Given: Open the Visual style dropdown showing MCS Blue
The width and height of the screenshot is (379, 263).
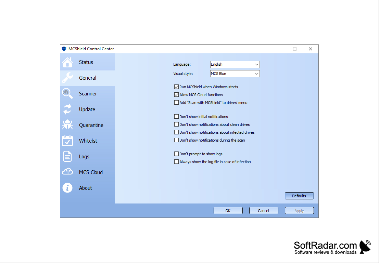Looking at the screenshot, I should (235, 74).
